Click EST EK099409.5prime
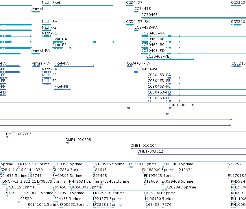Viewport: 246px width, 209px height. pyautogui.click(x=177, y=181)
